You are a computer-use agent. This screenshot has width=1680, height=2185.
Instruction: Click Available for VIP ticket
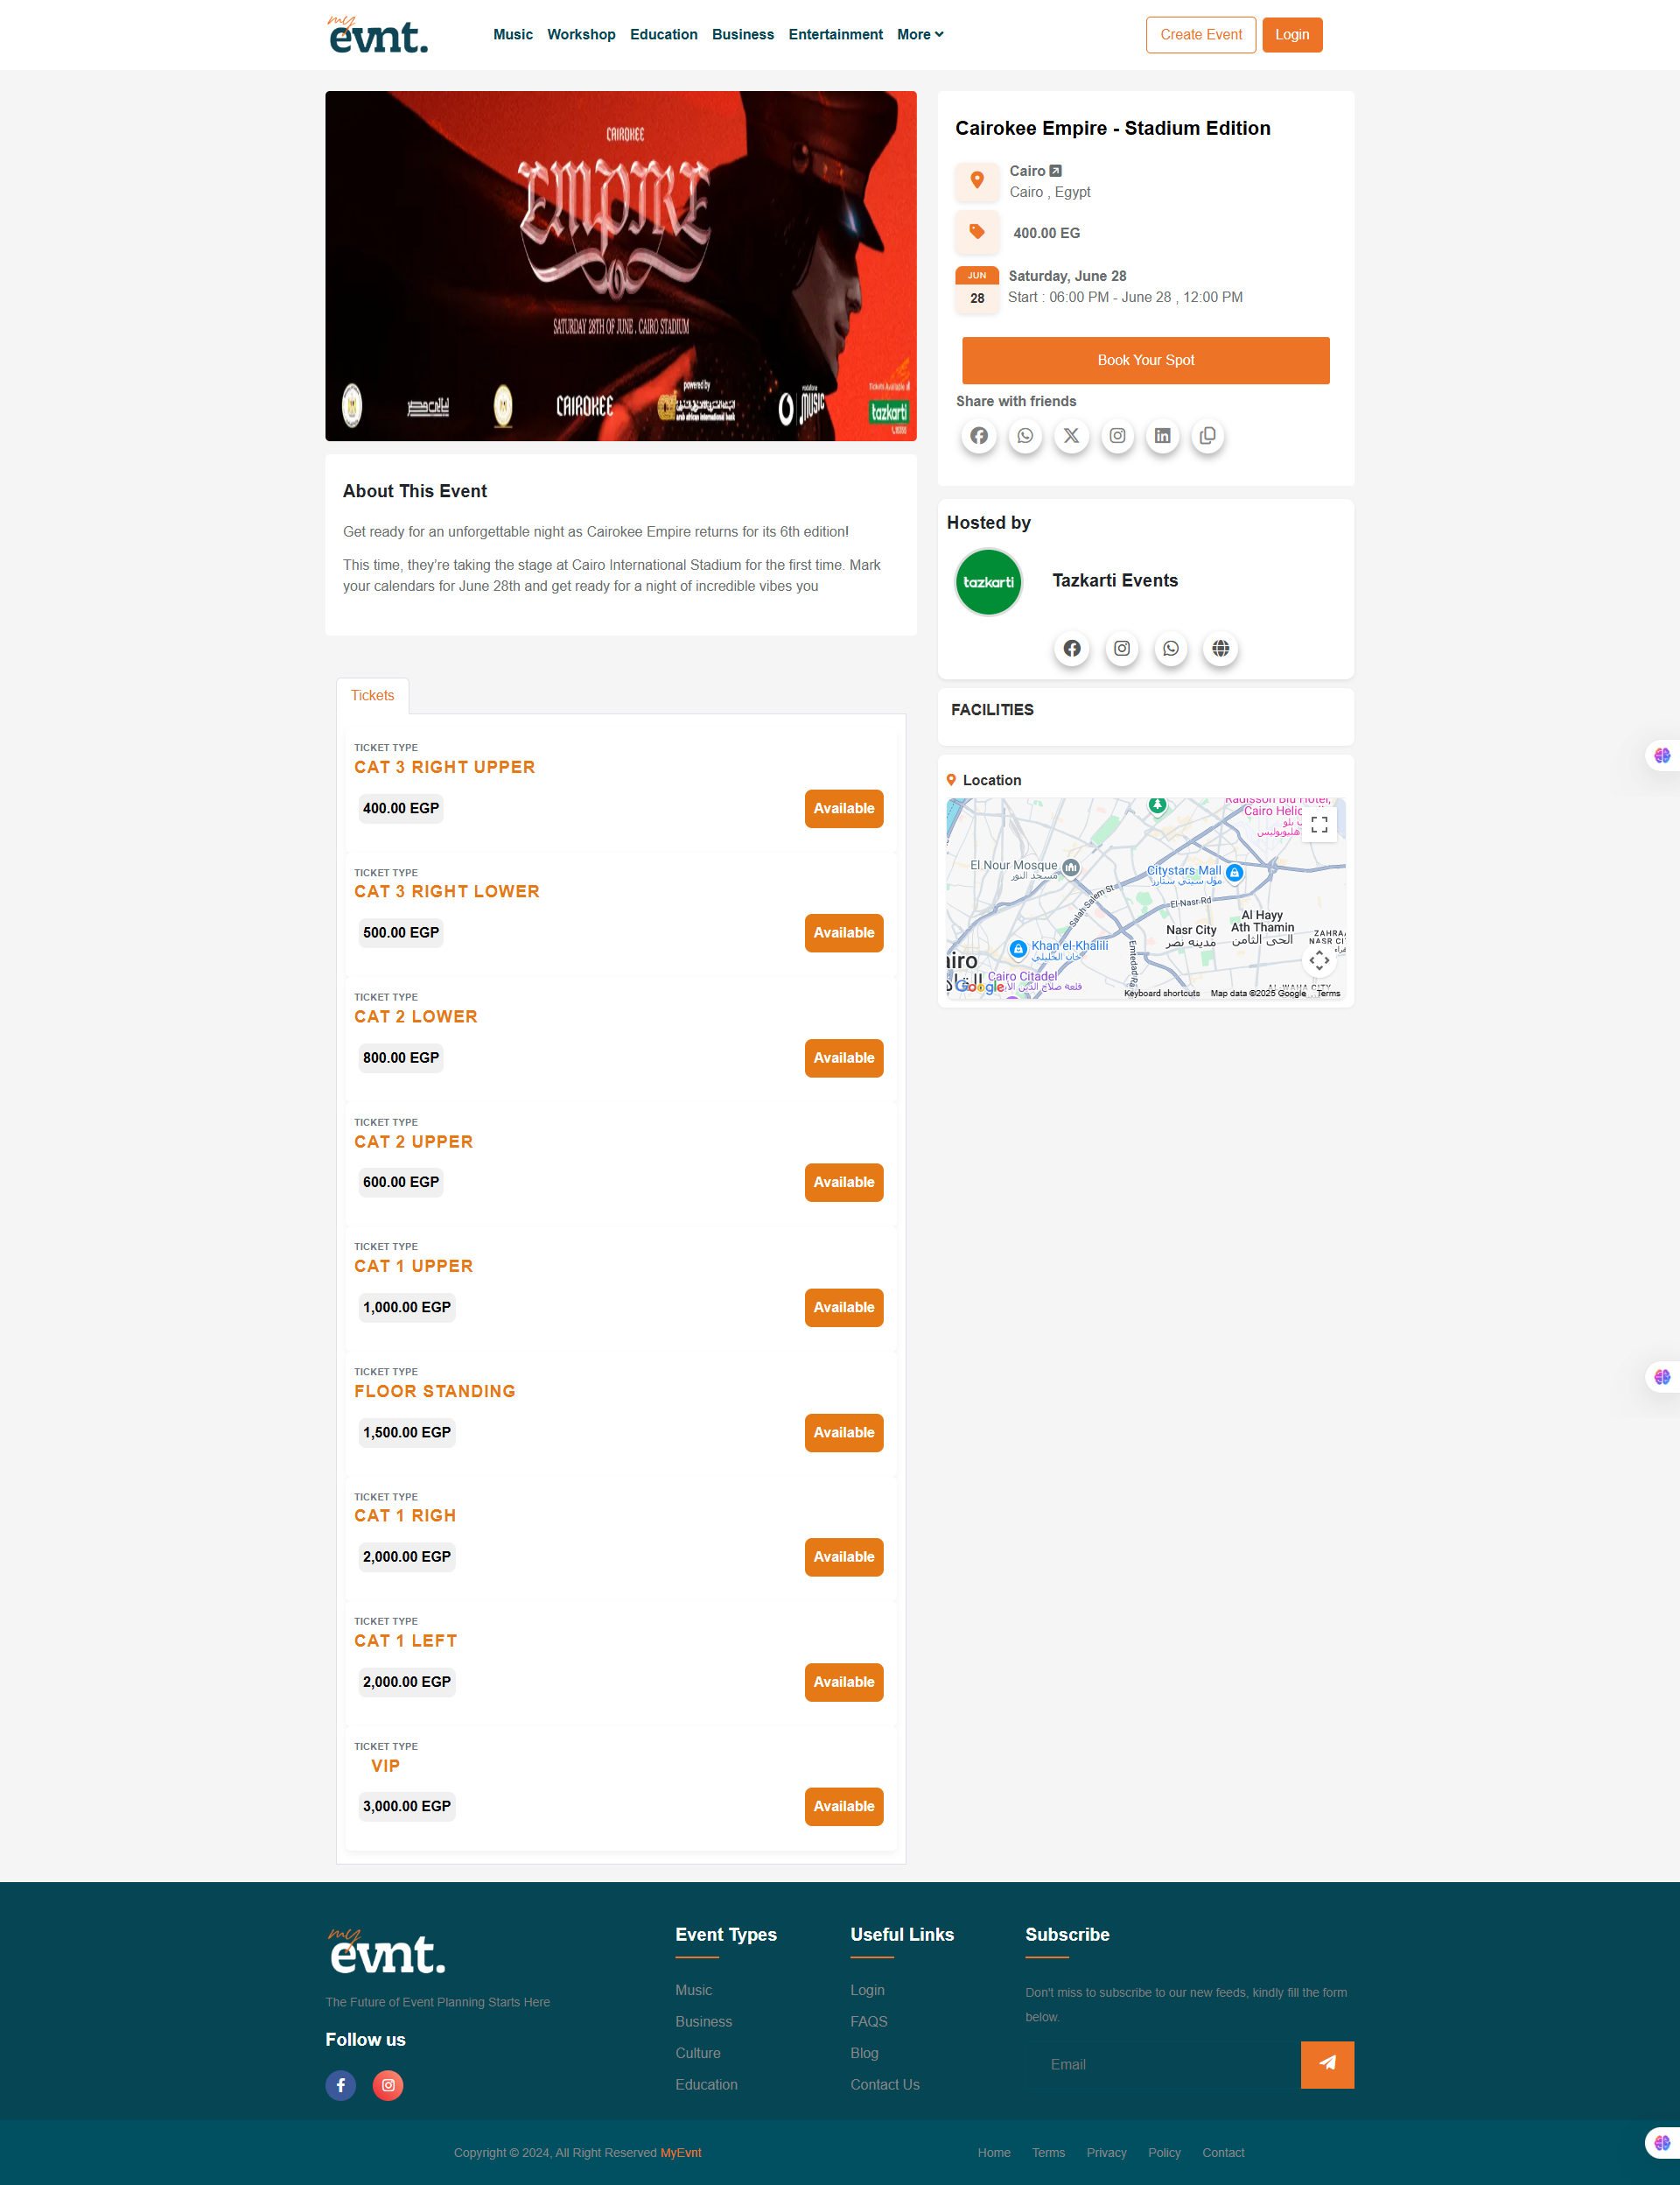[x=843, y=1806]
